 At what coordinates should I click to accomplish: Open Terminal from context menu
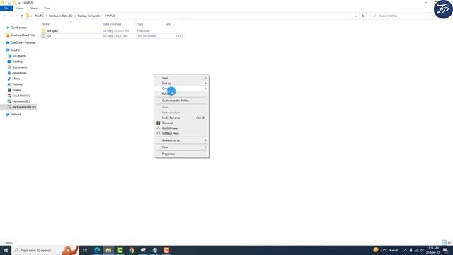(181, 123)
